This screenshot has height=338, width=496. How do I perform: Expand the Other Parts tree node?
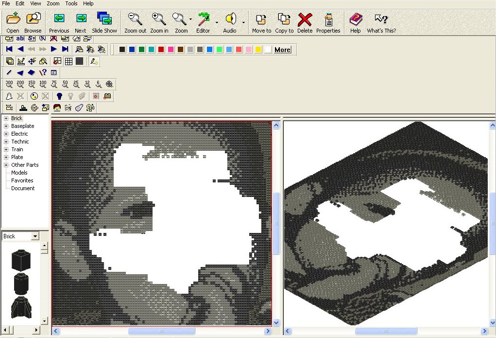click(6, 165)
